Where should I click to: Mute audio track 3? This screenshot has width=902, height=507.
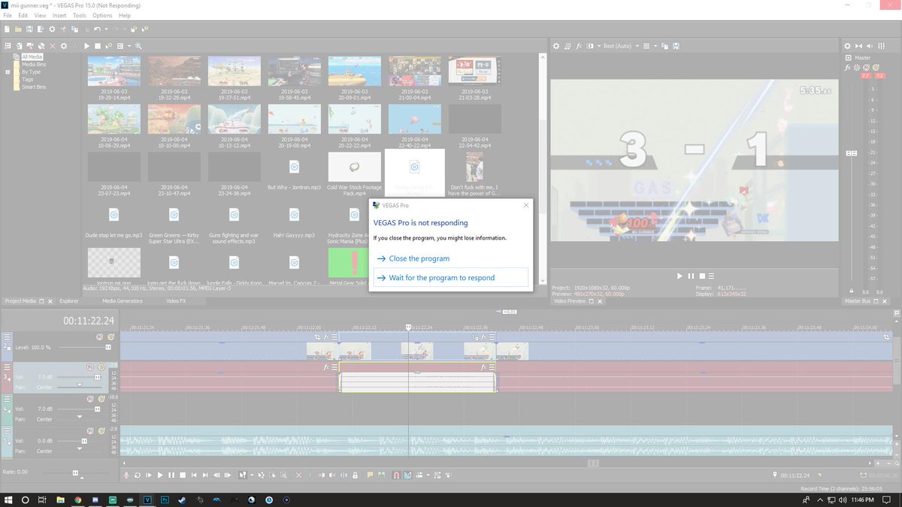90,367
